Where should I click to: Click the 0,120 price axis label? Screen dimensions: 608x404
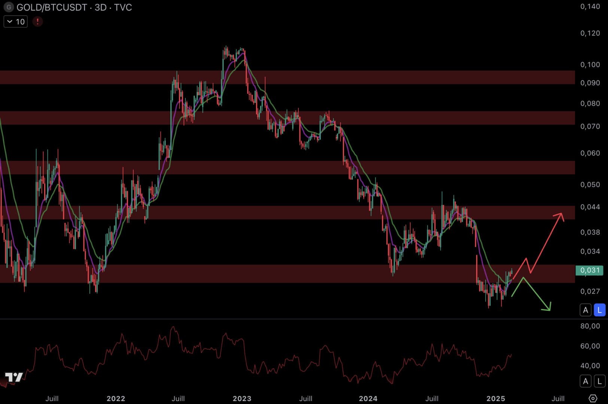coord(590,33)
